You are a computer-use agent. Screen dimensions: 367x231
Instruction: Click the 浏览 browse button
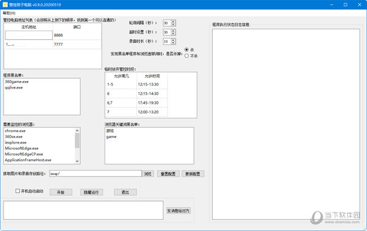(x=148, y=174)
